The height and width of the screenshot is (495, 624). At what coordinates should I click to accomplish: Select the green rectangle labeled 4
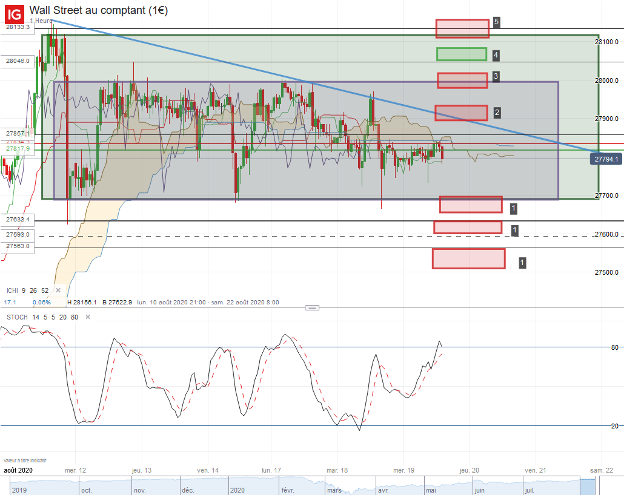point(462,54)
